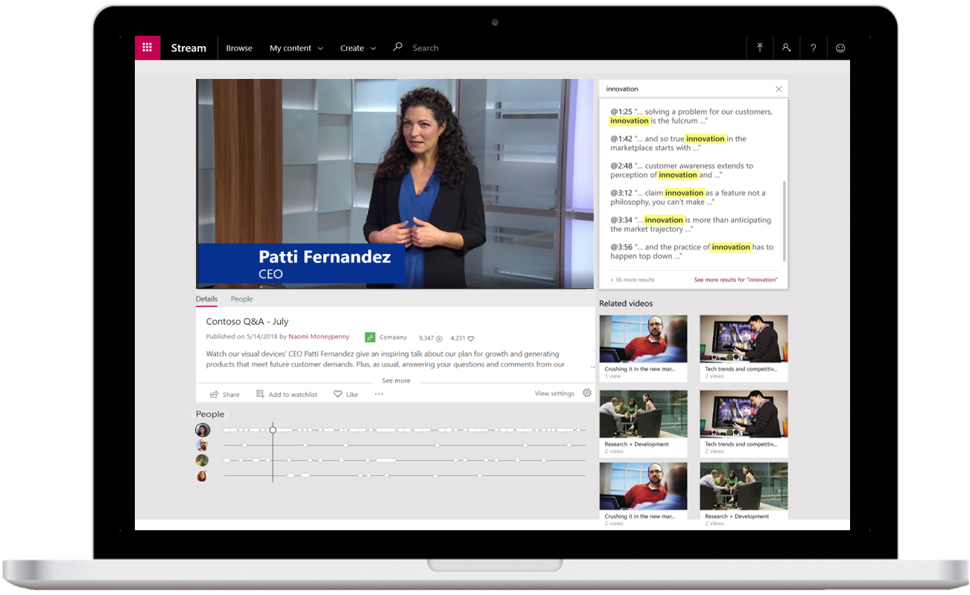
Task: Expand the Create dropdown menu
Action: pyautogui.click(x=358, y=48)
